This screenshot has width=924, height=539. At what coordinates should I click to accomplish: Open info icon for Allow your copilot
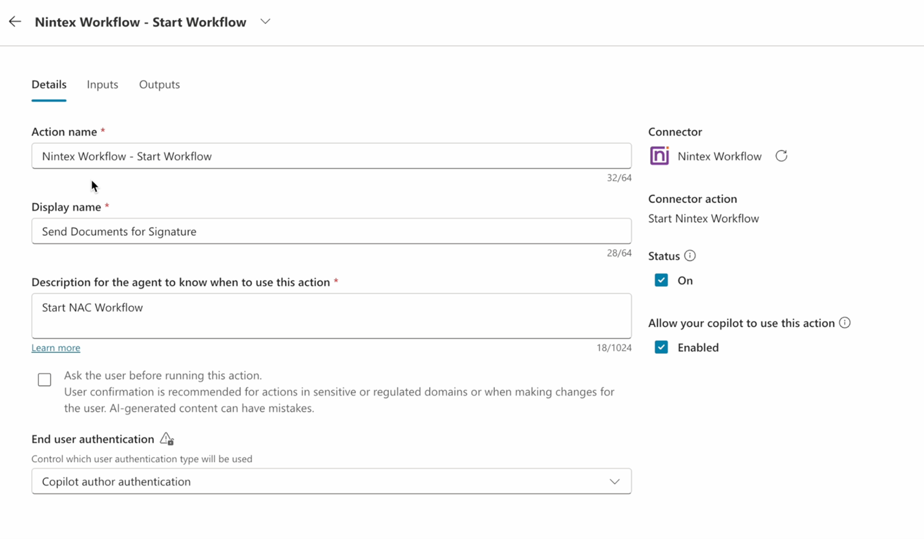pyautogui.click(x=845, y=322)
